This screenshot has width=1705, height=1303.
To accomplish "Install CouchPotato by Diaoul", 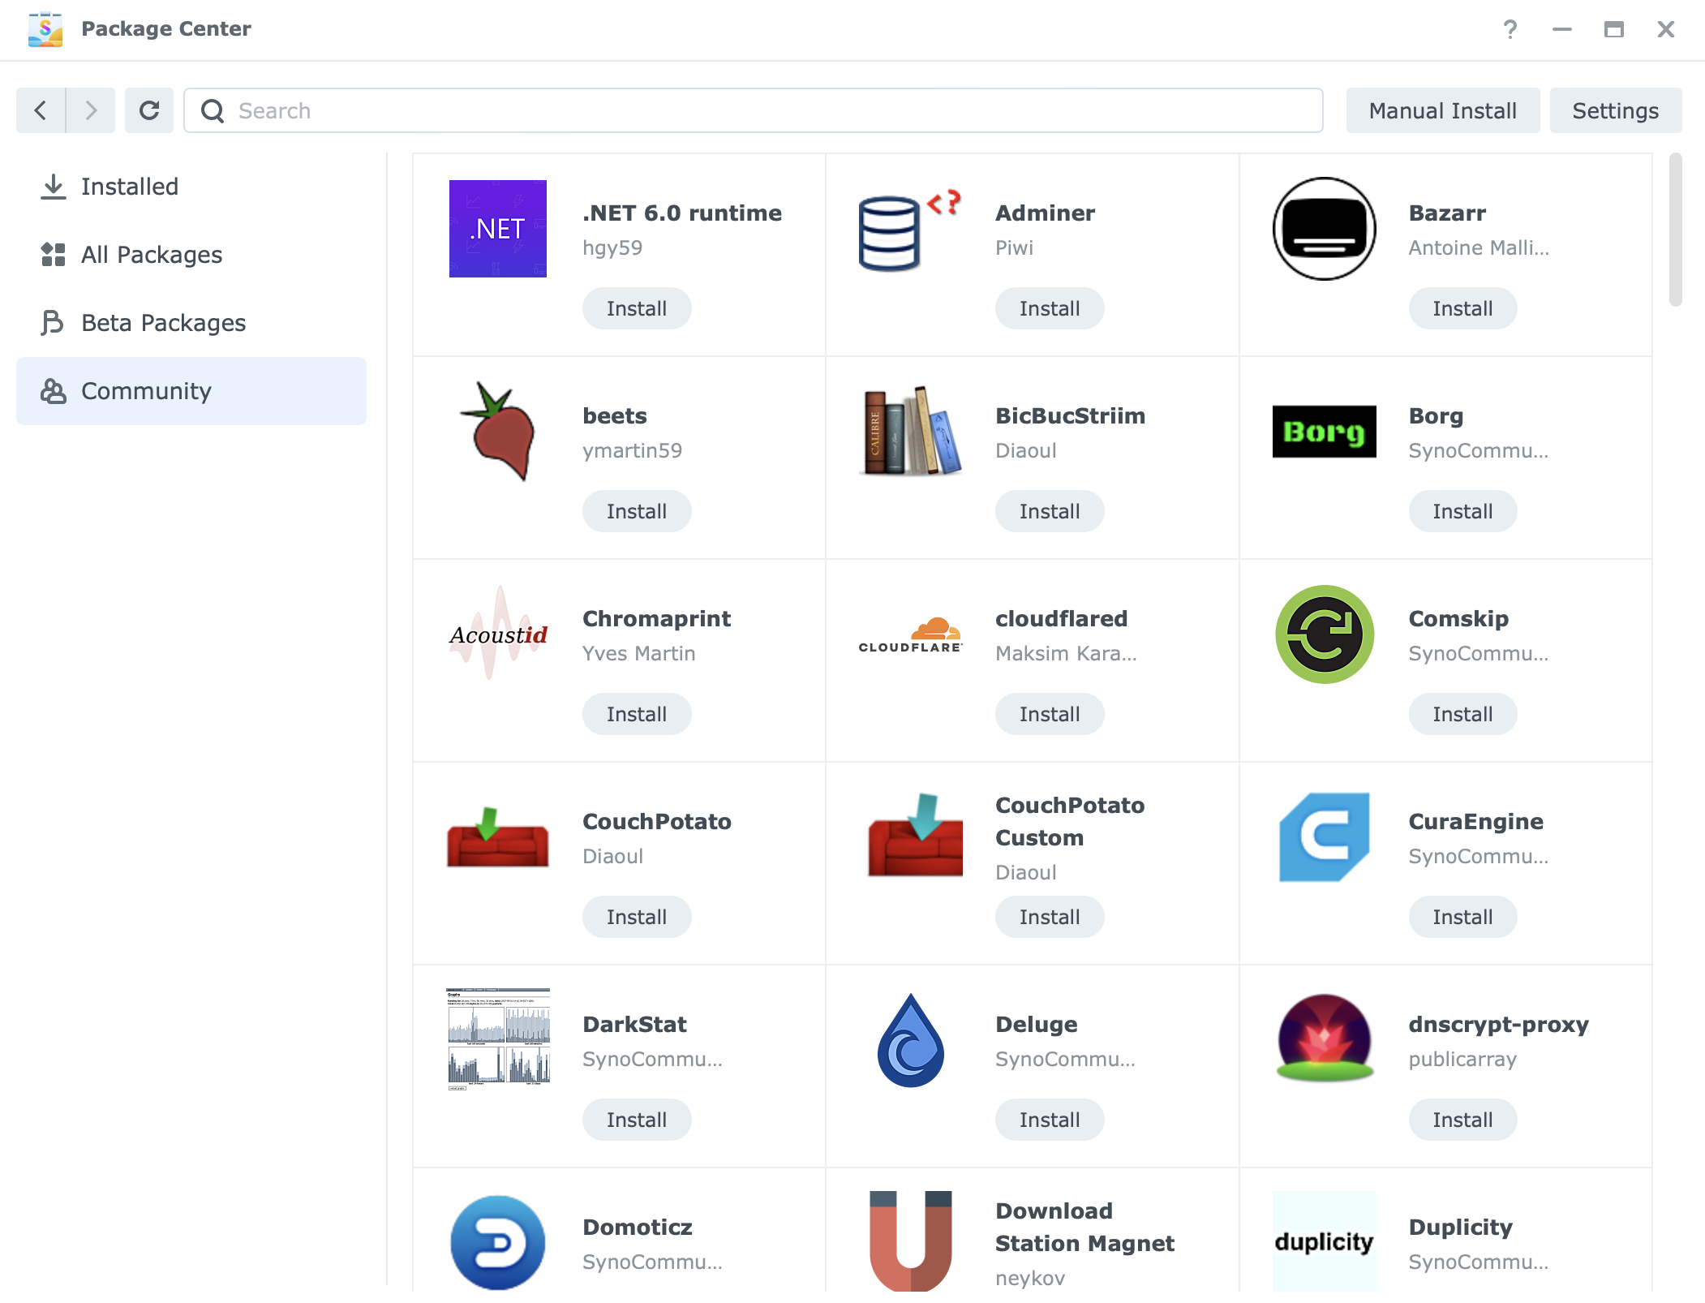I will [637, 917].
